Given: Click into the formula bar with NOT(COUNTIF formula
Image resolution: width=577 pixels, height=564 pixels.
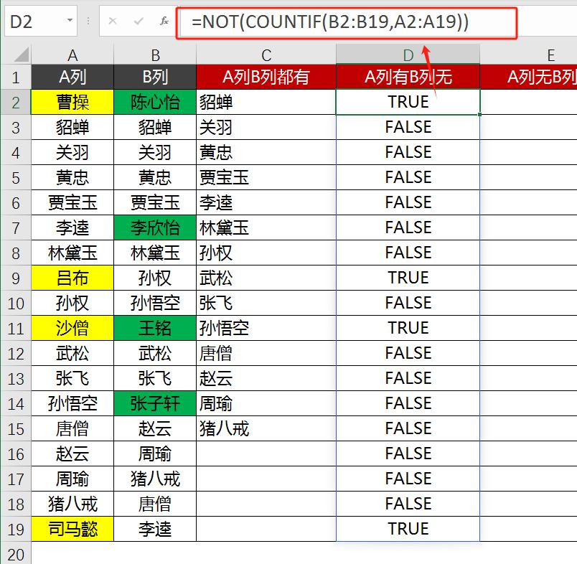Looking at the screenshot, I should pos(347,23).
